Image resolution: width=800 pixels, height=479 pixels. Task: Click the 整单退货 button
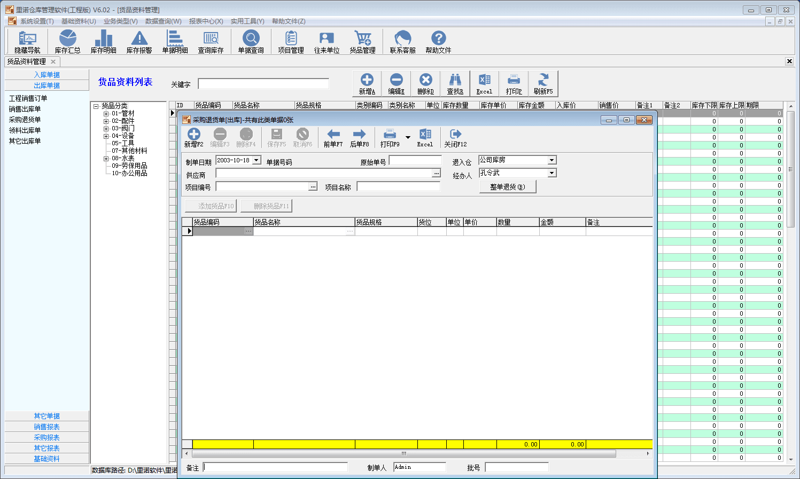(508, 187)
